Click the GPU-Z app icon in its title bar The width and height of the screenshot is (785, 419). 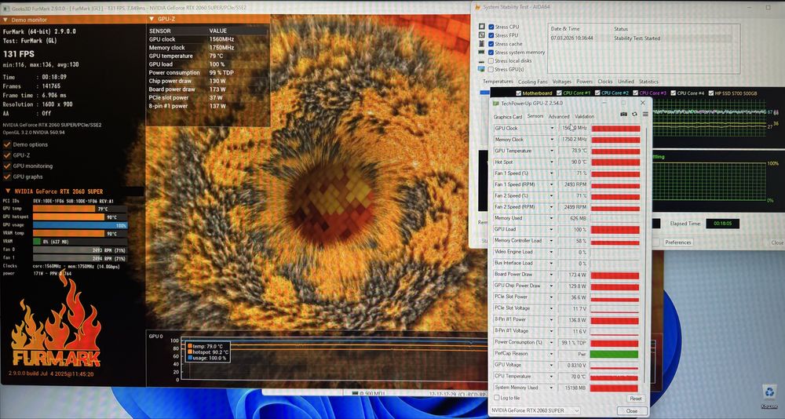tap(496, 104)
